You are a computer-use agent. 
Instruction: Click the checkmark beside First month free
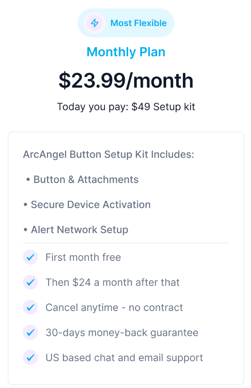[30, 257]
